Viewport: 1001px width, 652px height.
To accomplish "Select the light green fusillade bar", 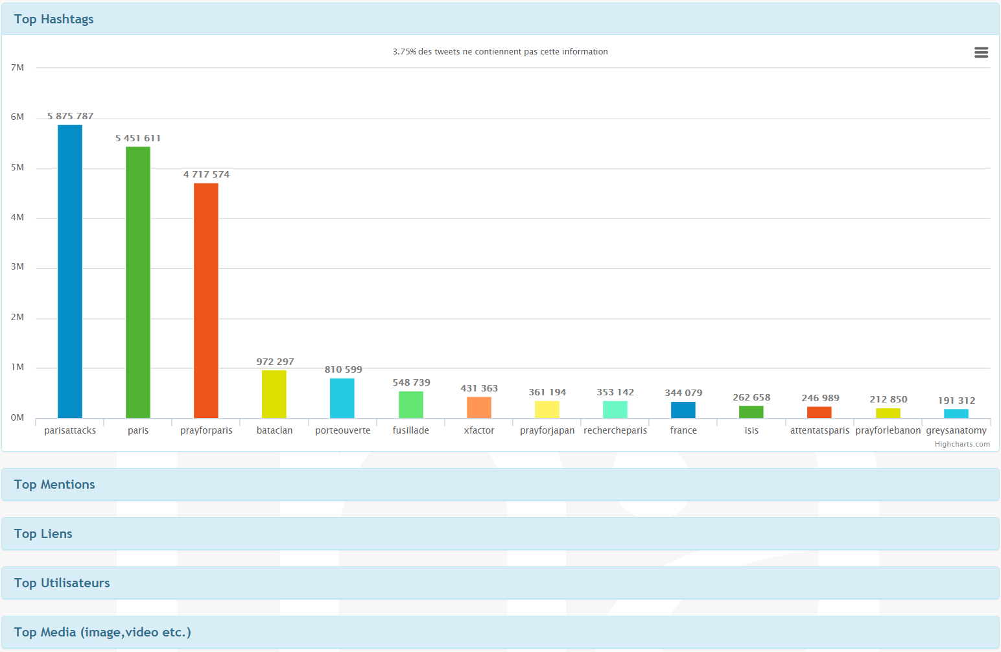I will pos(411,404).
